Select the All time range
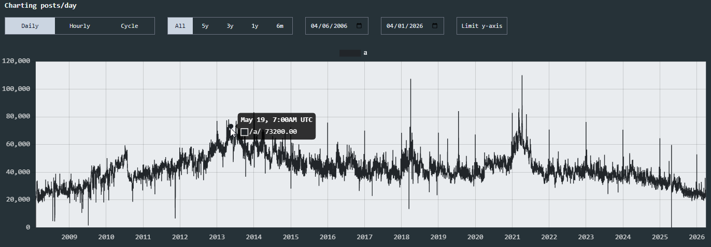The width and height of the screenshot is (711, 247). [x=180, y=26]
